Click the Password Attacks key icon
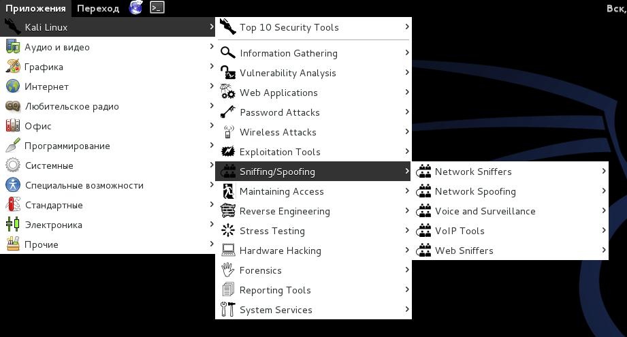 (228, 112)
